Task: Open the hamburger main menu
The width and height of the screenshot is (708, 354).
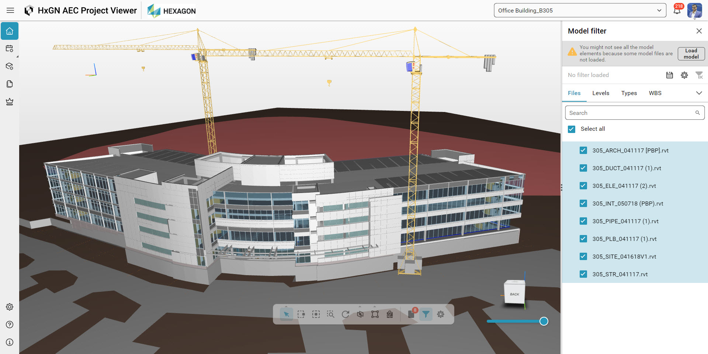Action: [x=10, y=10]
